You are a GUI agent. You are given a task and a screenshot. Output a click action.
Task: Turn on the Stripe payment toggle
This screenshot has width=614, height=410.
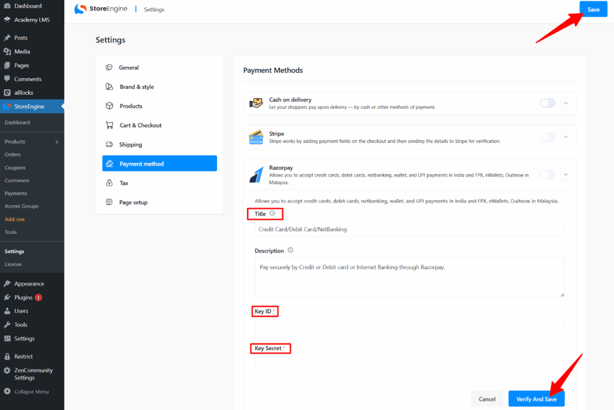pos(547,137)
